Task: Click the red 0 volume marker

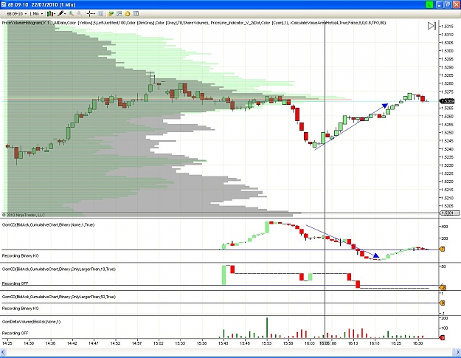Action: (x=442, y=338)
